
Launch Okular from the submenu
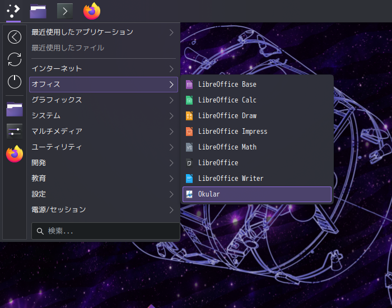click(257, 194)
